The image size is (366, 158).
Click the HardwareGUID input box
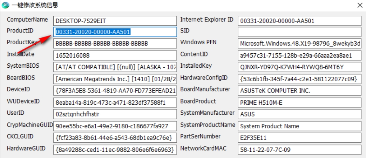tap(115, 150)
